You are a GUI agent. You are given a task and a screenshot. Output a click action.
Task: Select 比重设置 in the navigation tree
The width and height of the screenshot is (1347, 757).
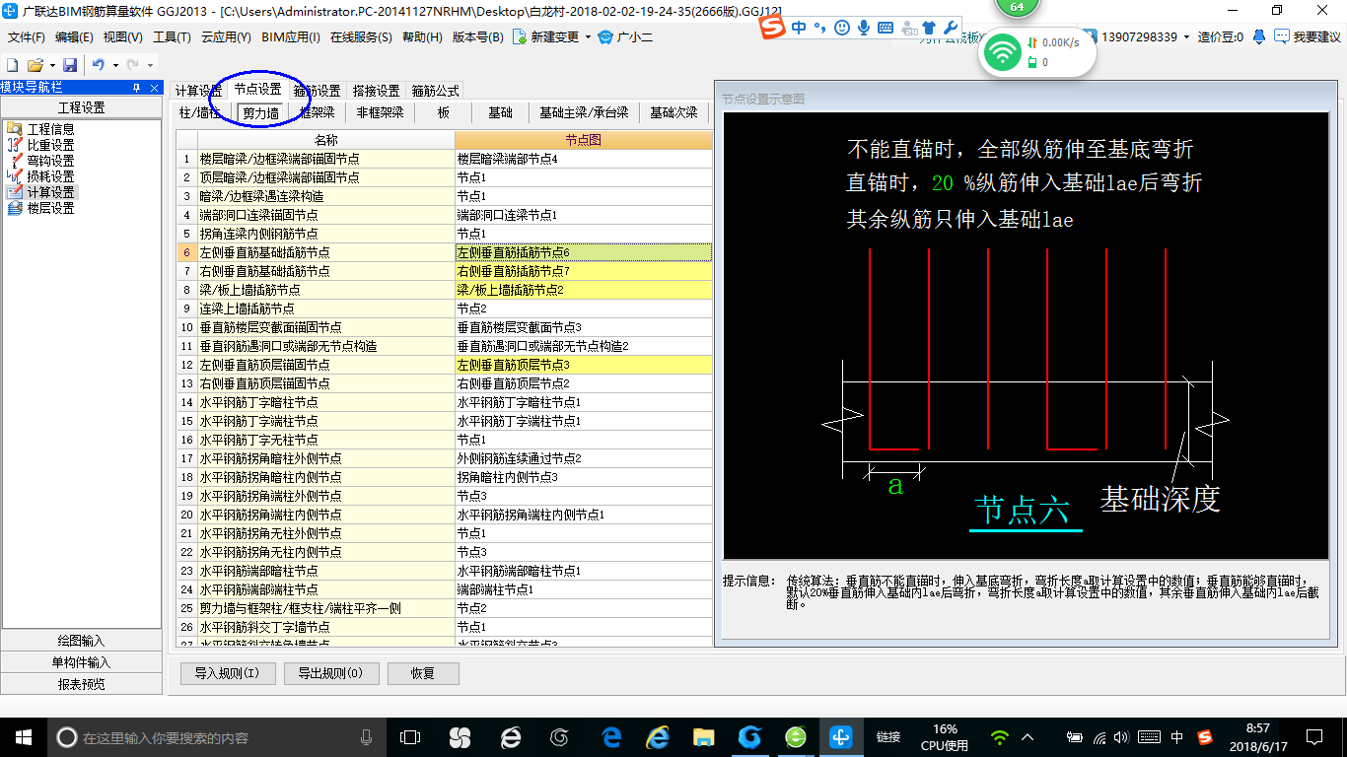click(50, 145)
